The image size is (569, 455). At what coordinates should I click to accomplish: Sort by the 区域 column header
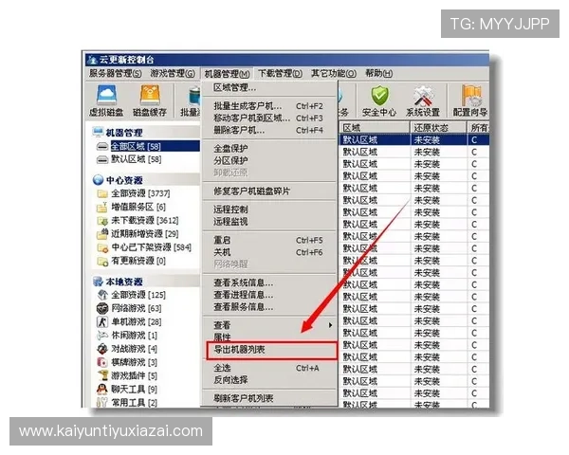tap(375, 128)
